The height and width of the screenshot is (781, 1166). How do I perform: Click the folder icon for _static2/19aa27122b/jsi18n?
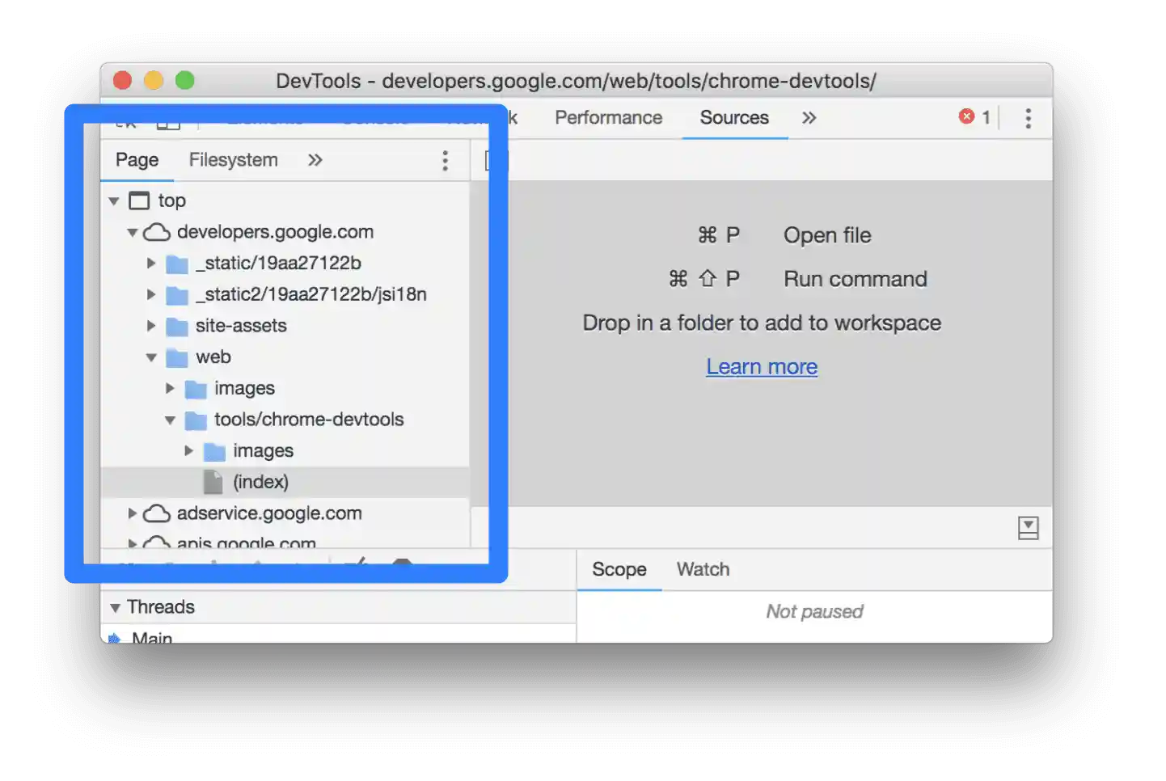tap(177, 295)
